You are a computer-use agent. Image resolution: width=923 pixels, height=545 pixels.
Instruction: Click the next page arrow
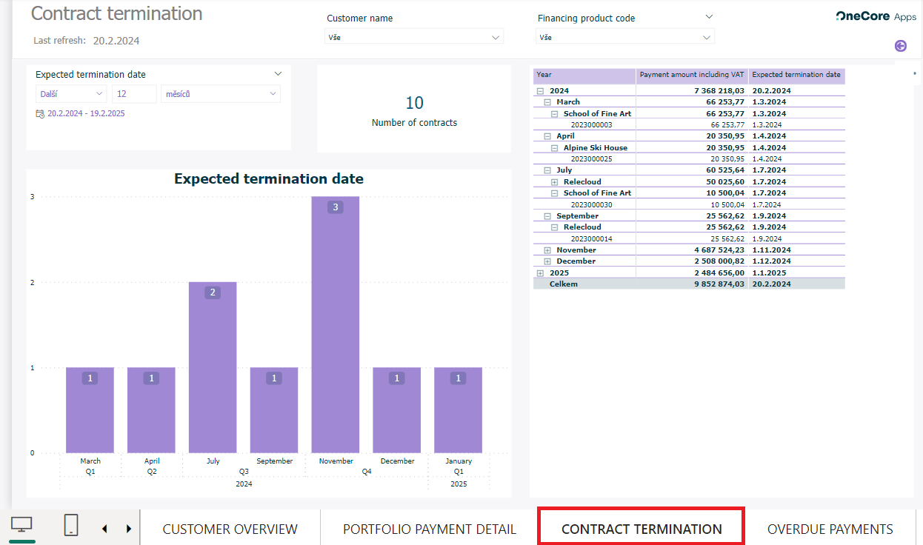[x=129, y=529]
